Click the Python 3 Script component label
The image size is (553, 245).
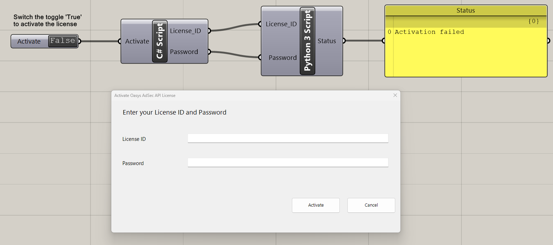point(308,41)
